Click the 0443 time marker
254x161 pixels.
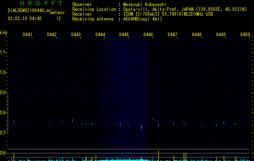[76, 35]
